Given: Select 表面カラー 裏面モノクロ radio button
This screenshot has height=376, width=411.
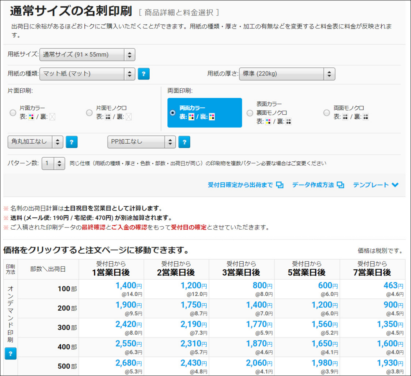Looking at the screenshot, I should pyautogui.click(x=250, y=113).
